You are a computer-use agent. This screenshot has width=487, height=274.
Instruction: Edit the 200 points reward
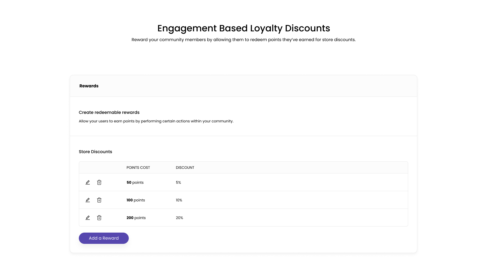pyautogui.click(x=88, y=218)
